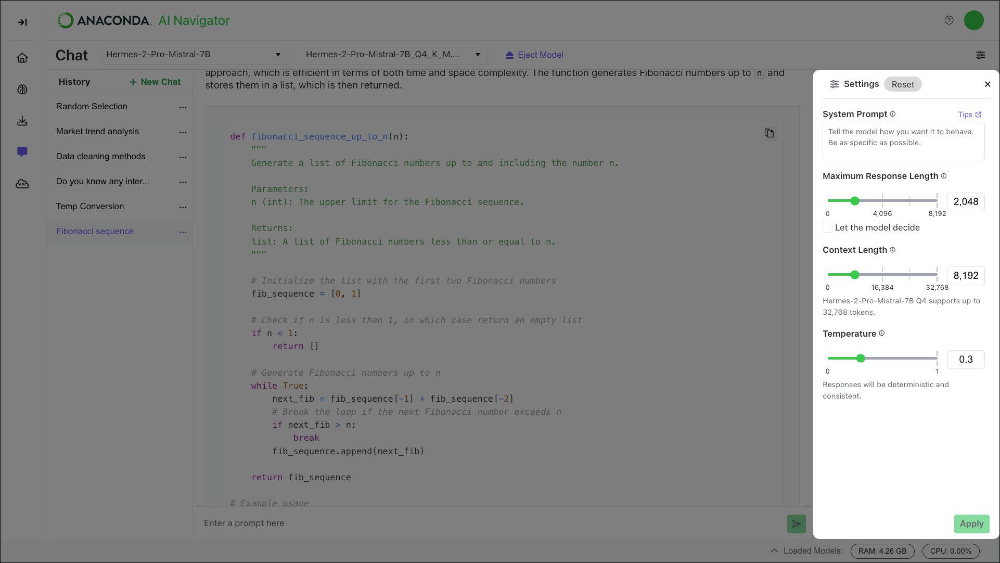Copy the code block with copy icon
The image size is (1000, 563).
tap(769, 133)
